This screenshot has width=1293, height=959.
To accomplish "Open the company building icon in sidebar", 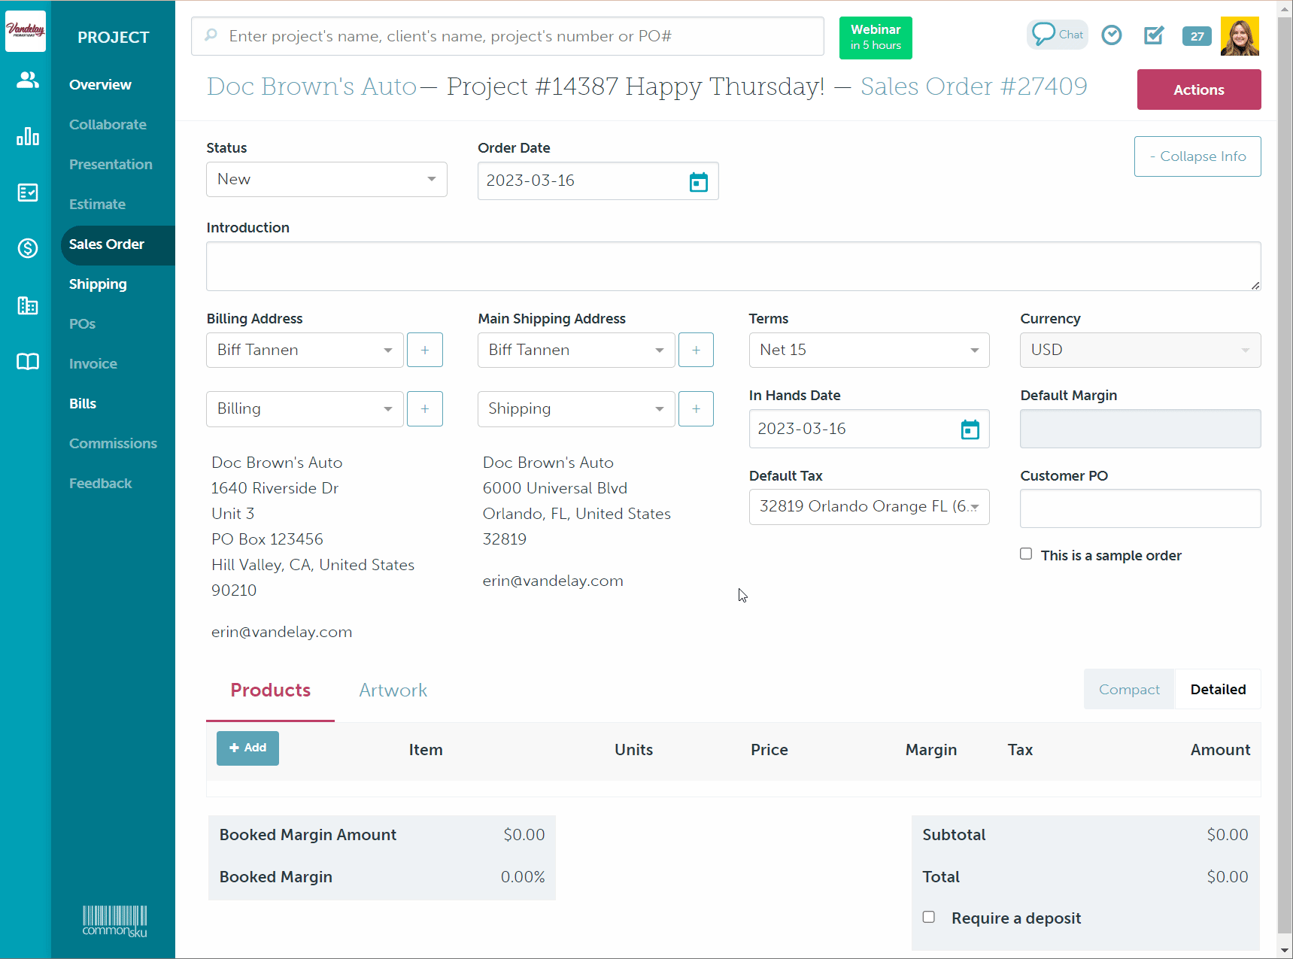I will [27, 305].
